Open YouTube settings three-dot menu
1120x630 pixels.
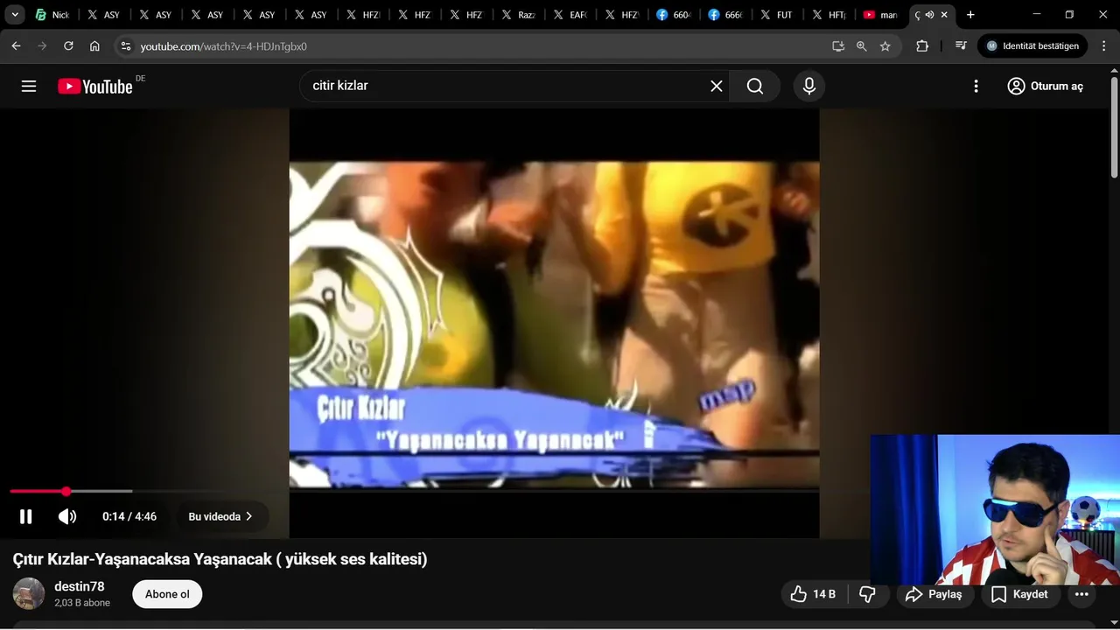coord(976,86)
